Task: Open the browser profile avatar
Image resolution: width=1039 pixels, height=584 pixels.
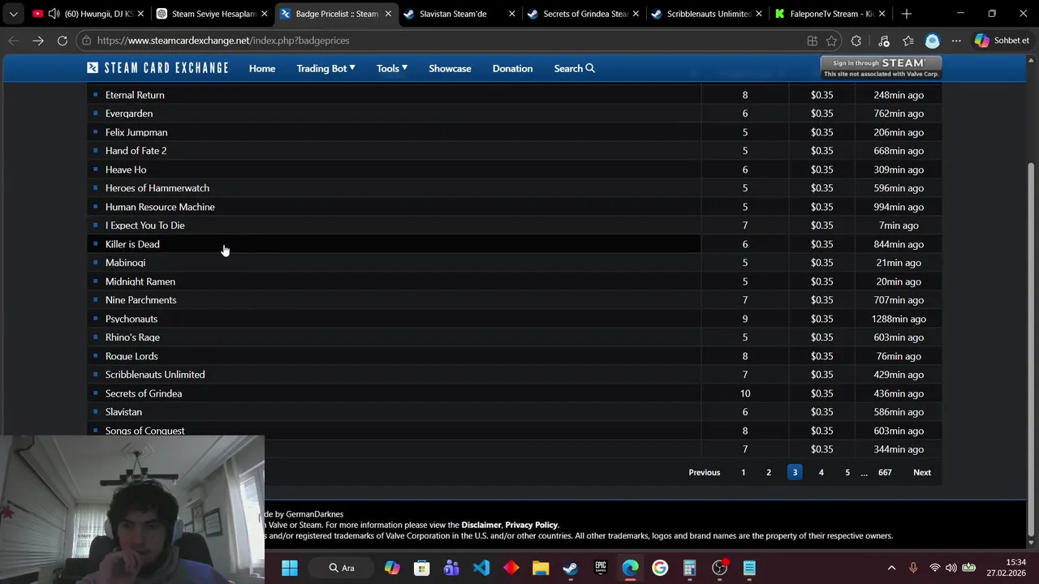Action: coord(932,41)
